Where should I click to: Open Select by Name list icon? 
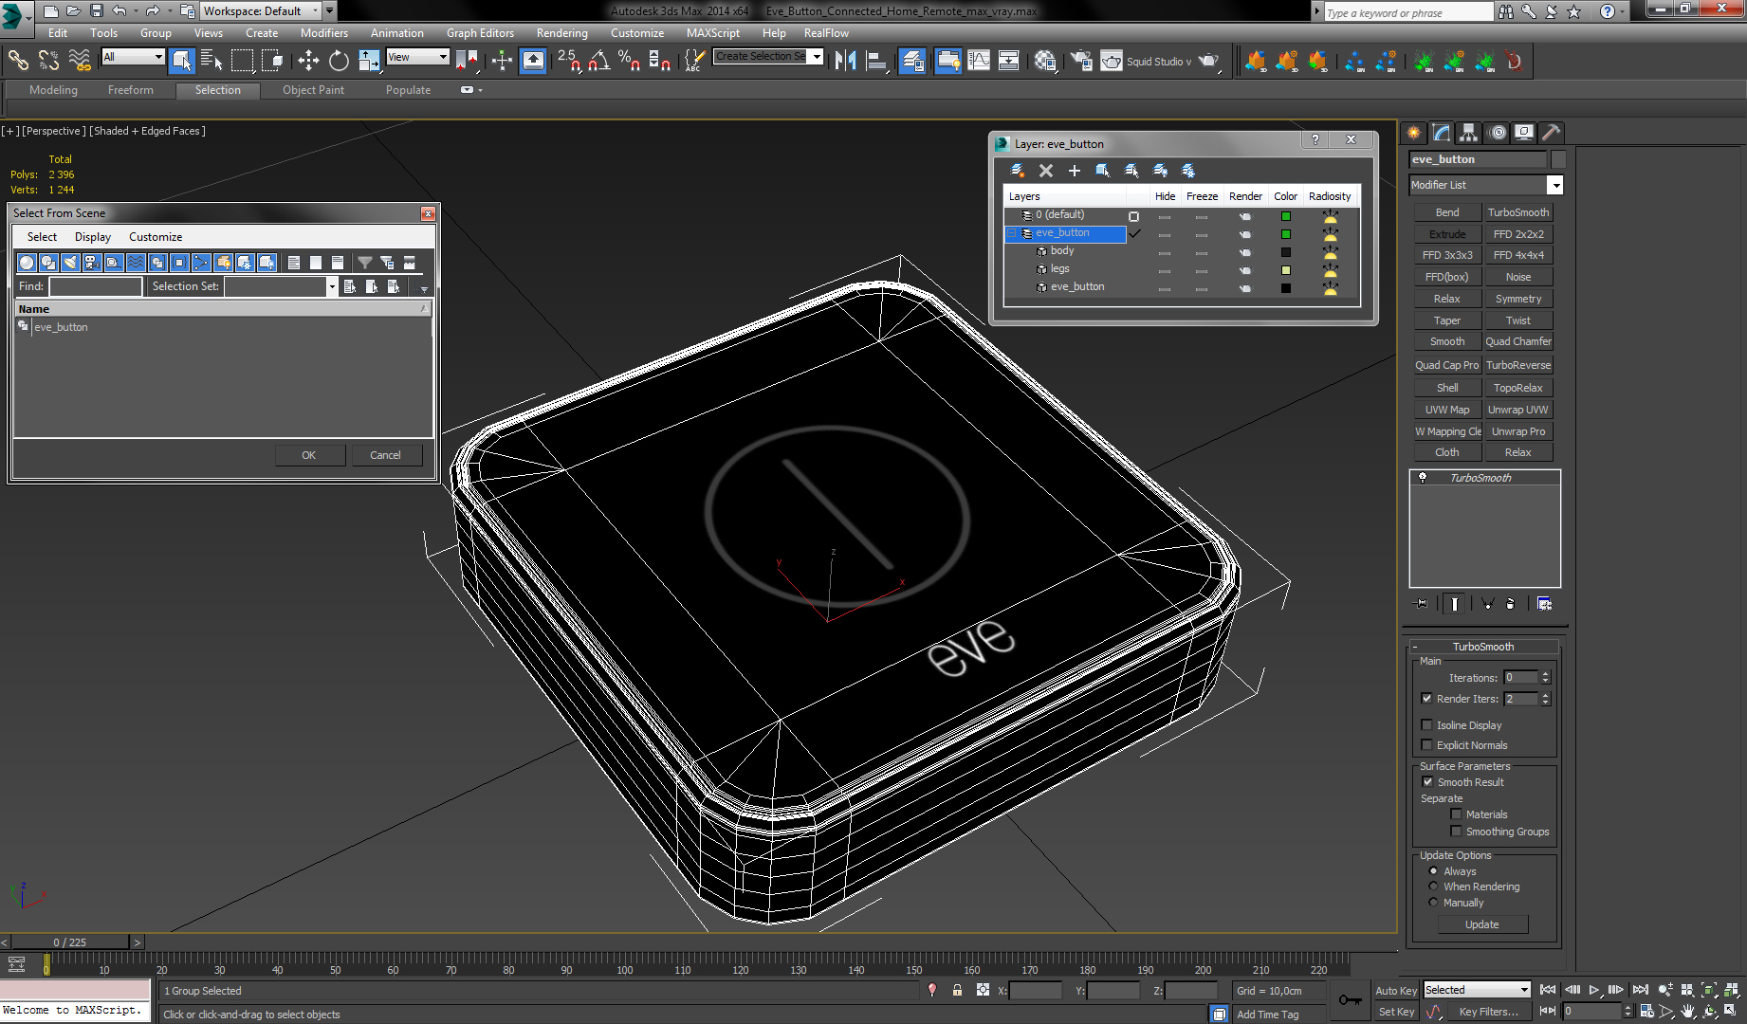tap(211, 61)
